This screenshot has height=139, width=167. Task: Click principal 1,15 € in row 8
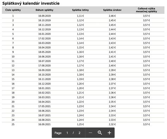[x=80, y=48]
